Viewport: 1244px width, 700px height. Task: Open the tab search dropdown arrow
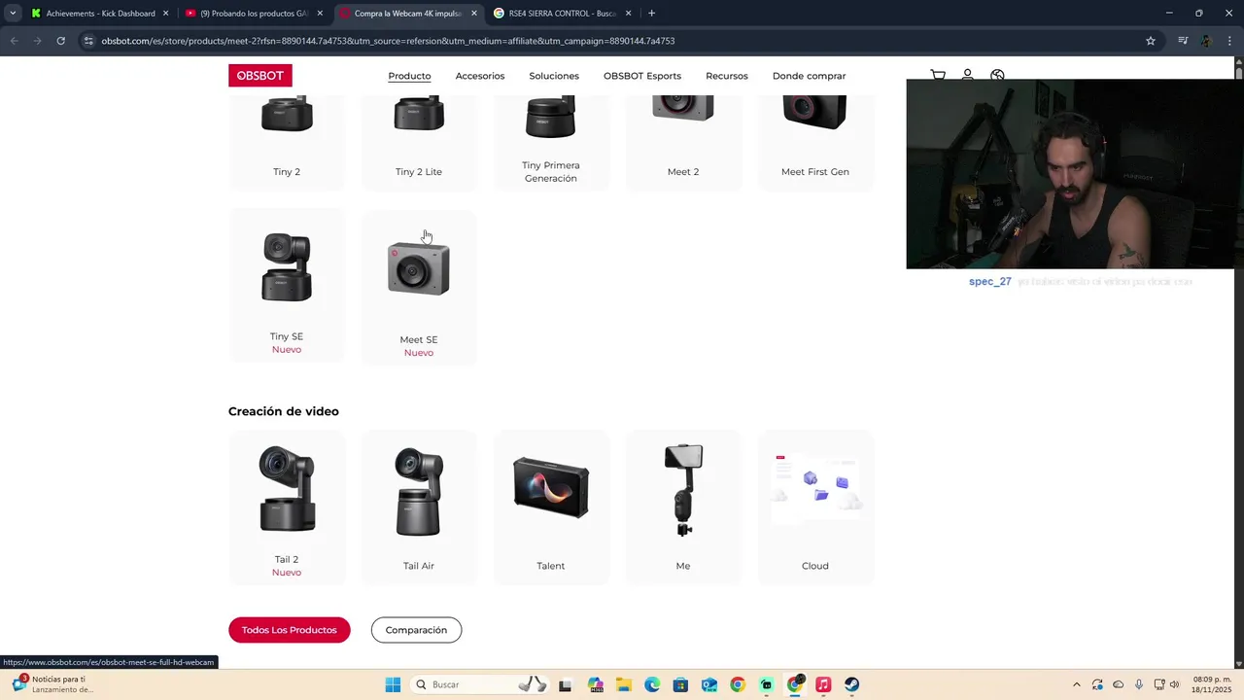pos(13,14)
